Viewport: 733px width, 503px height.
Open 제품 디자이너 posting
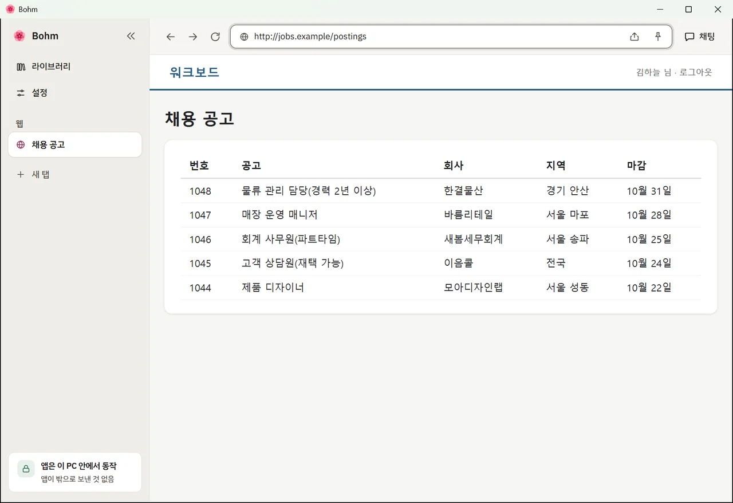(273, 287)
